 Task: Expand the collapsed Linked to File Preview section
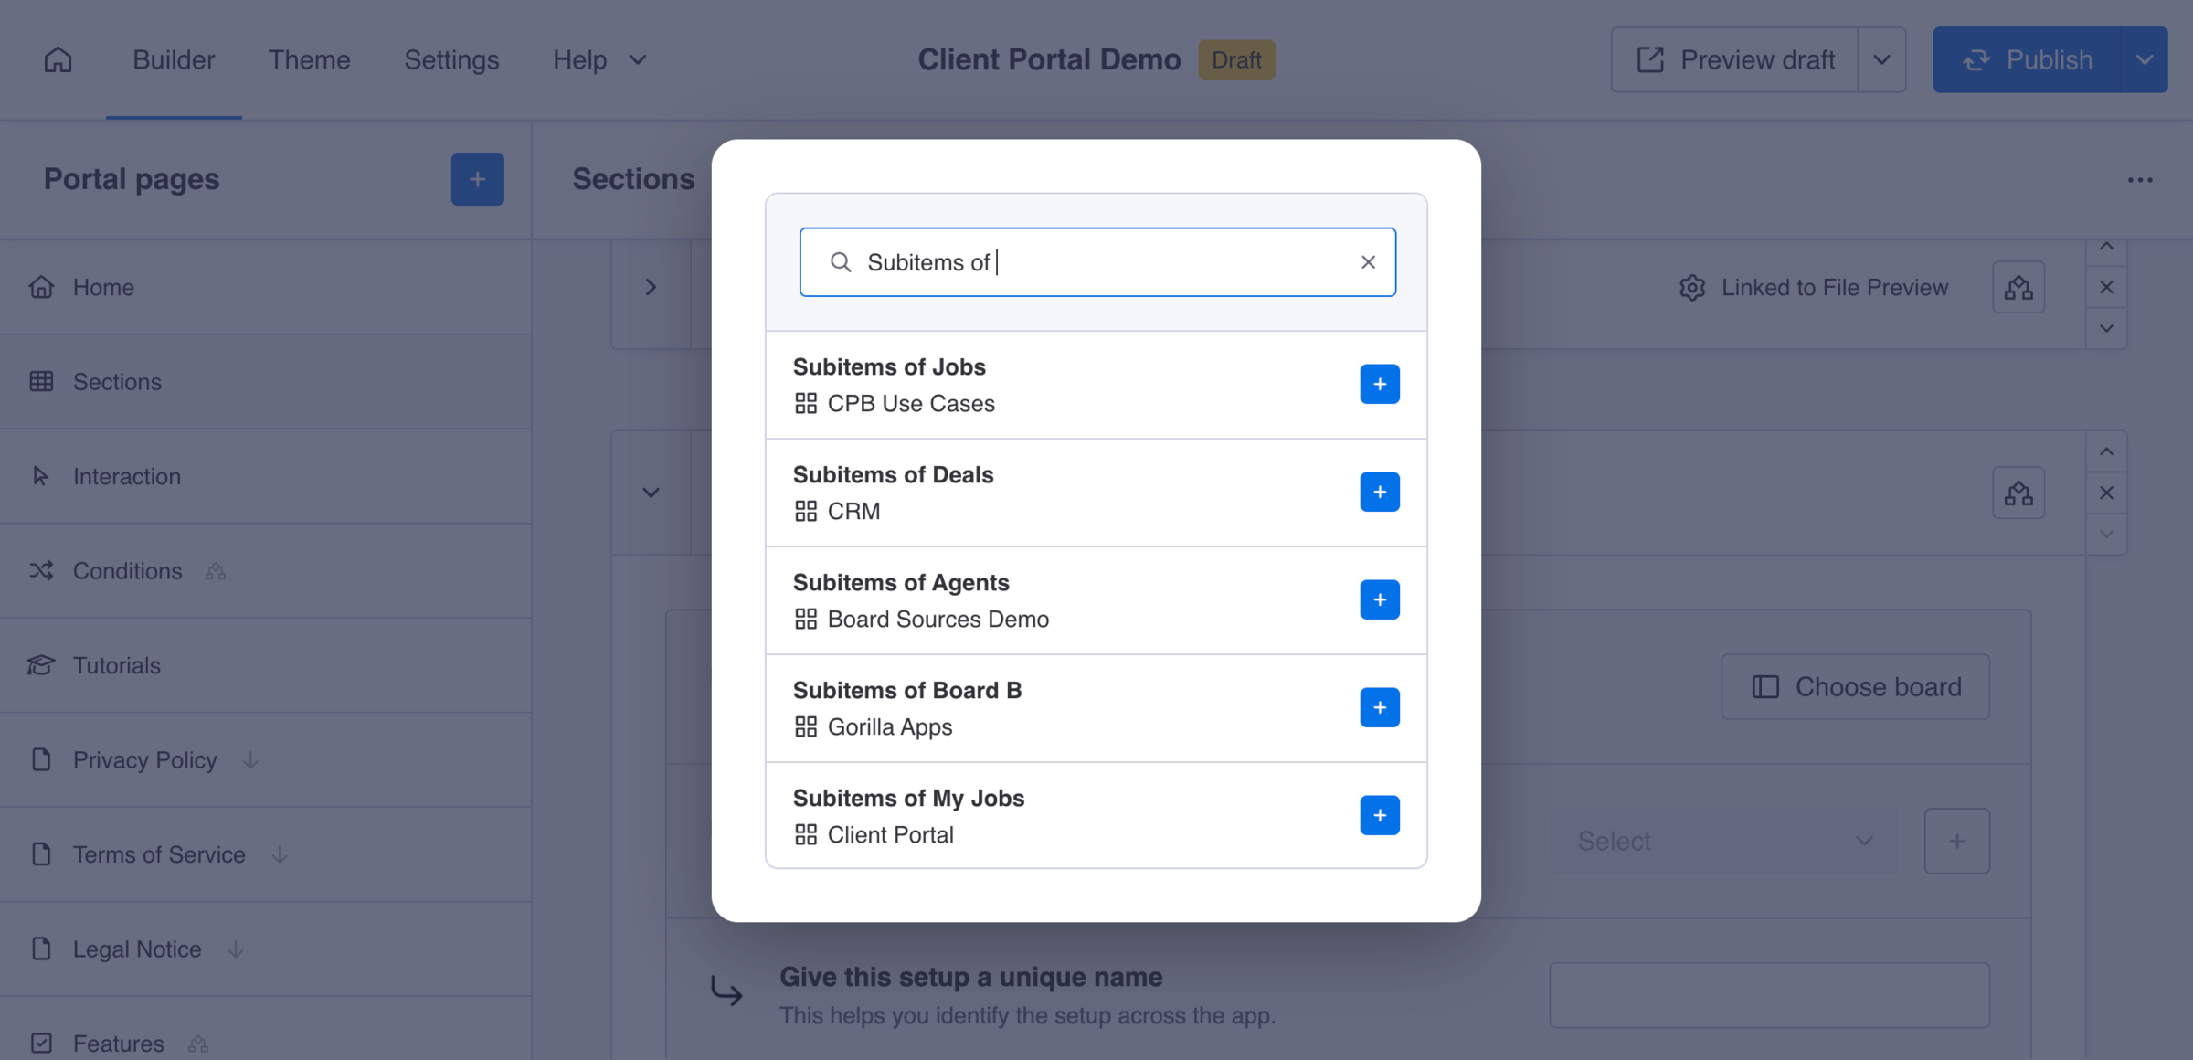pos(651,287)
